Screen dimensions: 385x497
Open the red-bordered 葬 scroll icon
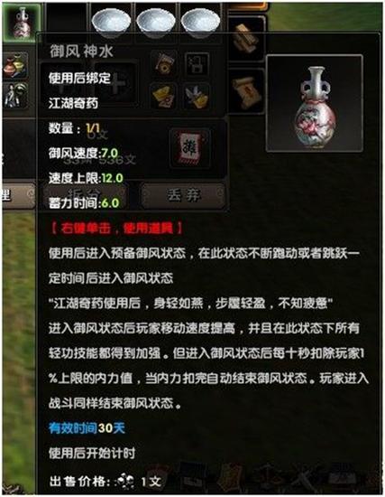point(191,148)
